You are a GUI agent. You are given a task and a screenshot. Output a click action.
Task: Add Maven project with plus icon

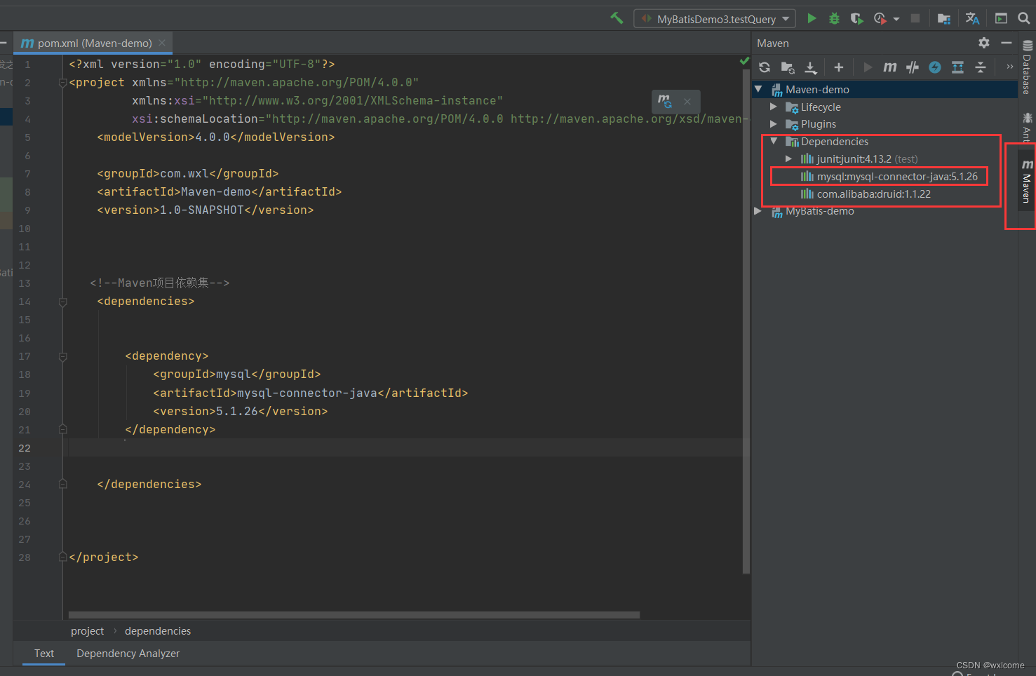[x=838, y=67]
